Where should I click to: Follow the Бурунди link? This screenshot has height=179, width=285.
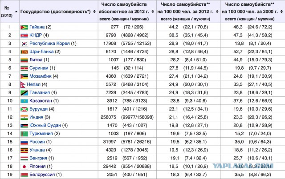coord(38,109)
